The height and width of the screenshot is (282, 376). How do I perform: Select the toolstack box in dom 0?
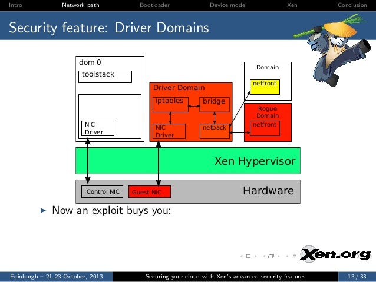105,77
